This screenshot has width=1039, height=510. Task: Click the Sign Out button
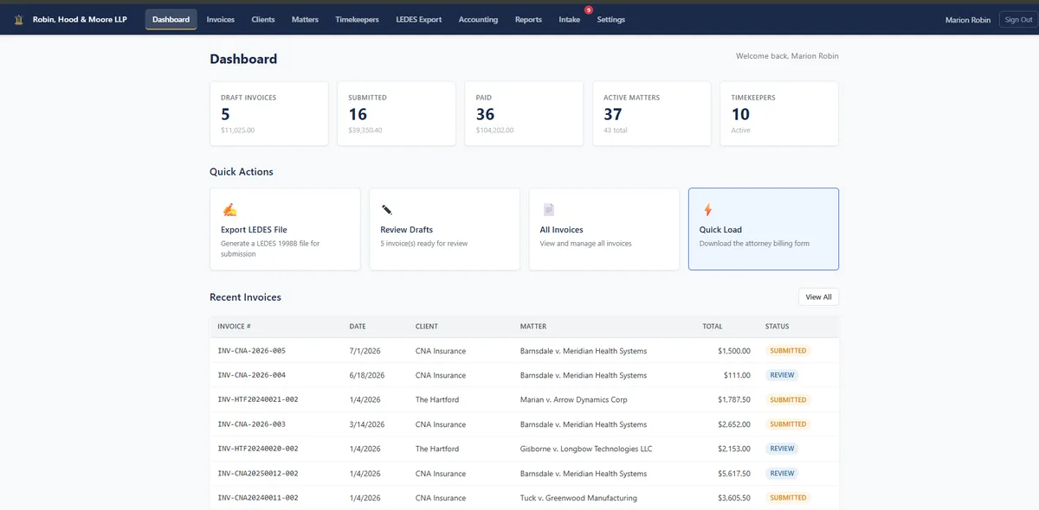[x=1018, y=19]
